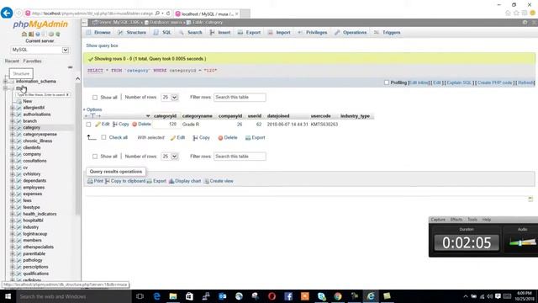This screenshot has width=538, height=303.
Task: Expand allergiestbl table node
Action: [13, 108]
